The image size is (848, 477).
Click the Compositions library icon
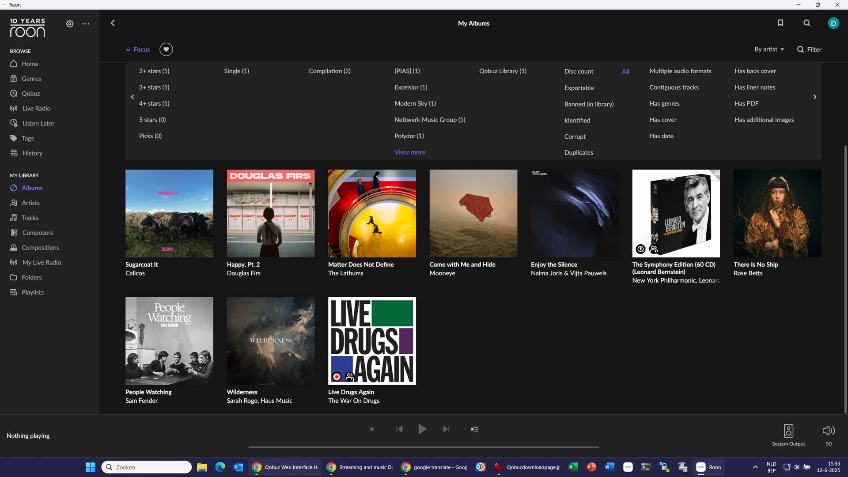coord(14,248)
